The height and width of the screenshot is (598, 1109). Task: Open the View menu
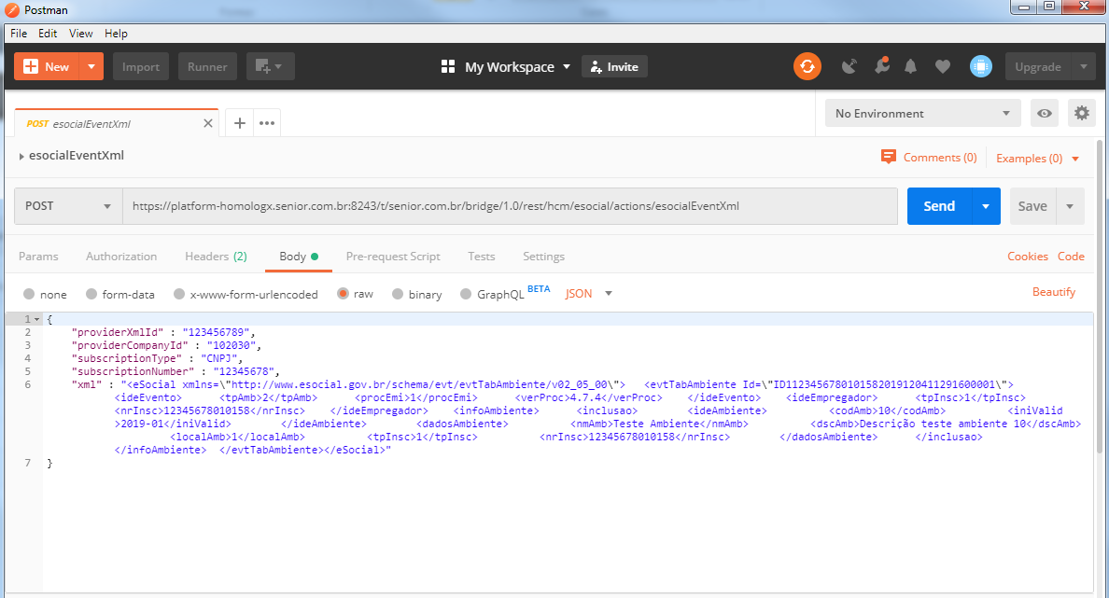(x=80, y=34)
